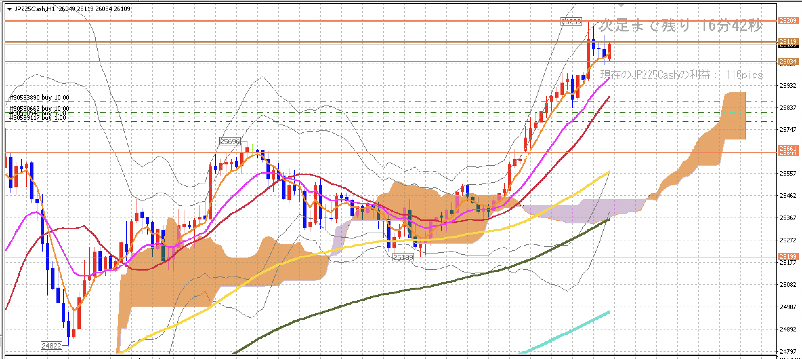Select the 25661 orange price tag on axis
This screenshot has height=359, width=802.
coord(788,148)
